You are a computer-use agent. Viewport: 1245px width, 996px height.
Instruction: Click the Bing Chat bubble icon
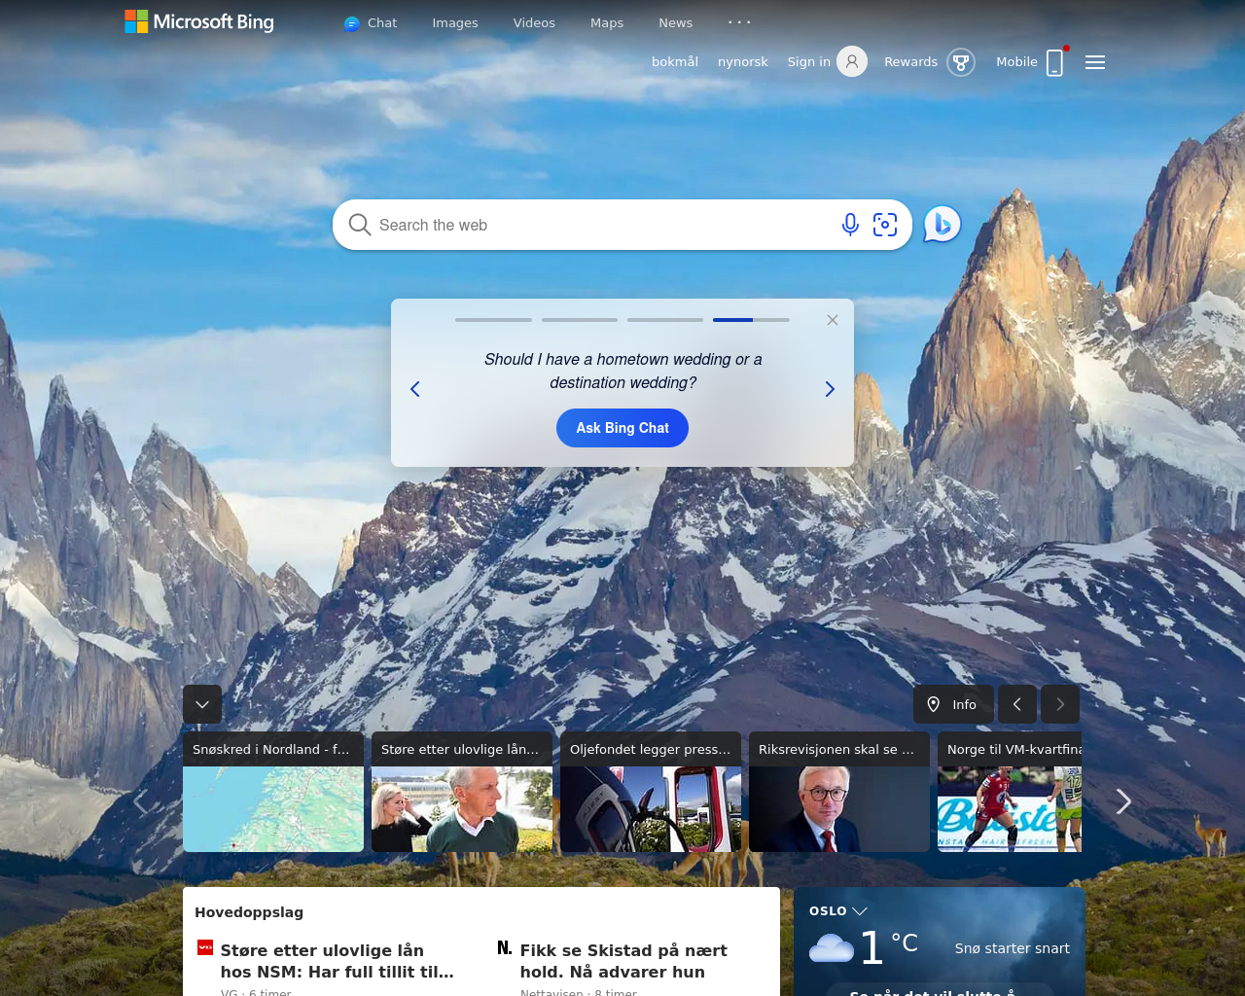click(x=943, y=225)
